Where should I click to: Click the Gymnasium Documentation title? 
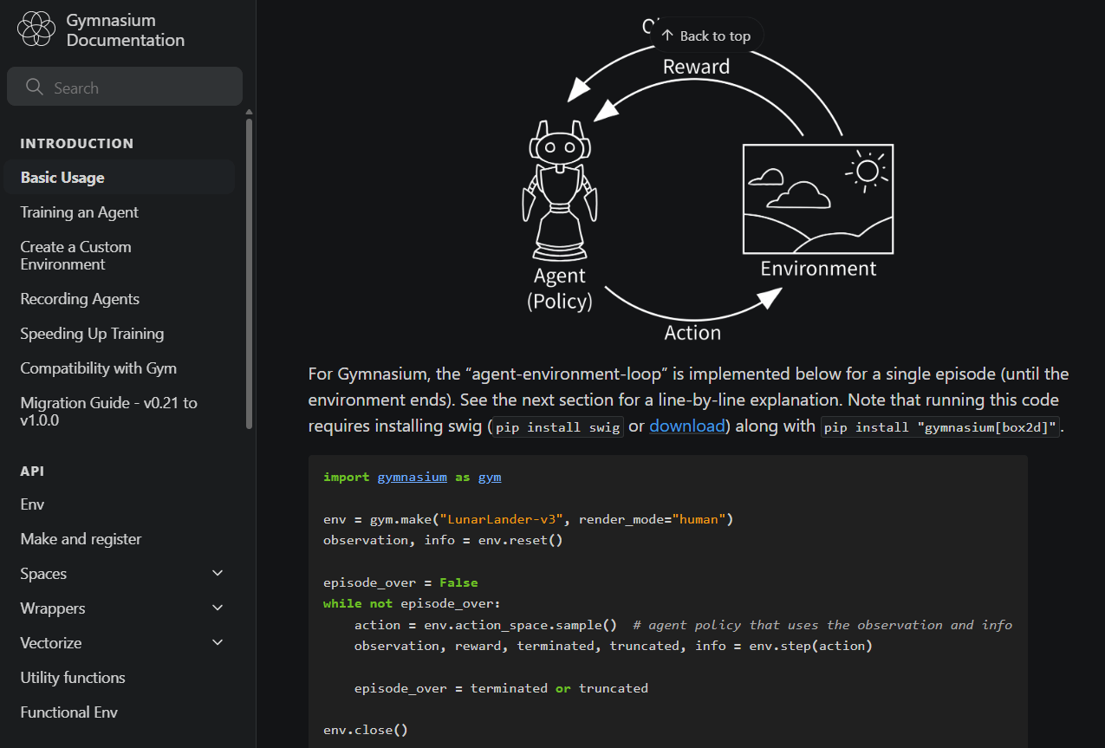126,30
